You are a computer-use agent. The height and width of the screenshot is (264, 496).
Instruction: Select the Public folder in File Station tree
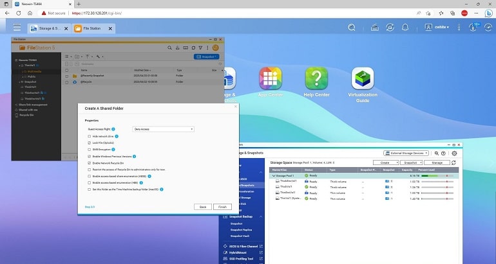[32, 76]
